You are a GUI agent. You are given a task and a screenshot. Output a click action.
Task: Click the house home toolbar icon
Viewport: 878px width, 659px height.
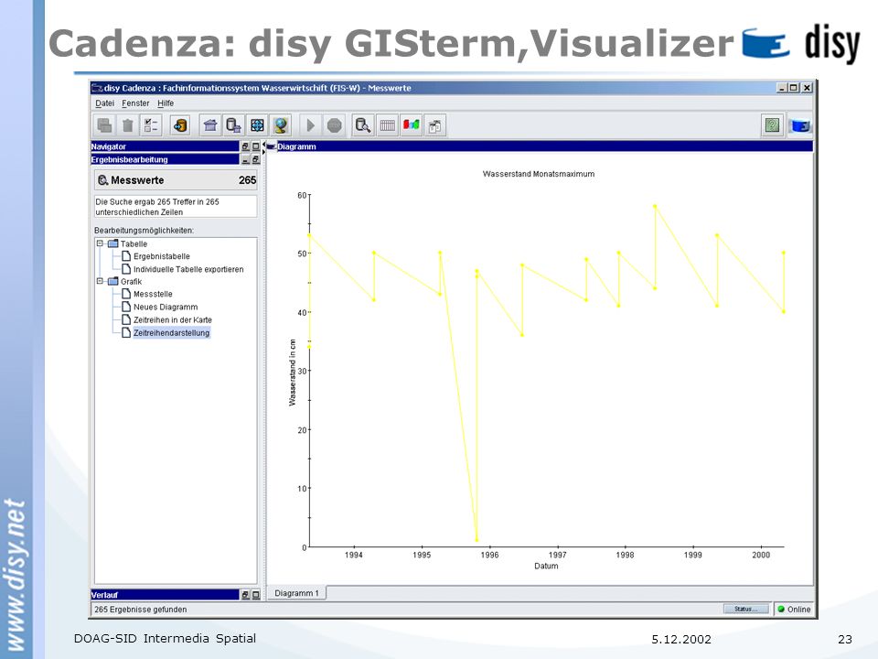pos(210,125)
